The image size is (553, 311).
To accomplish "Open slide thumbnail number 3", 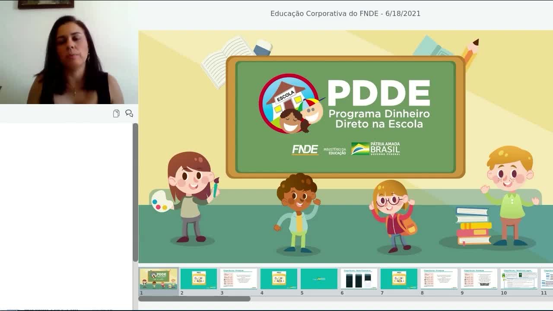I will pyautogui.click(x=238, y=279).
